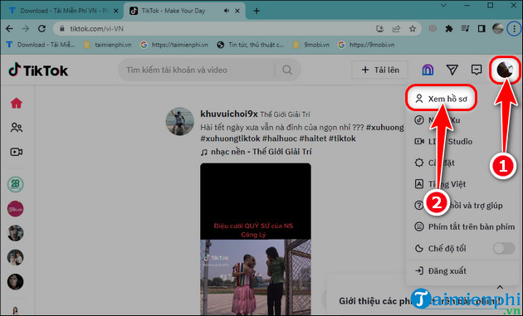Reload the page
Screen dimensions: 523x316
point(42,29)
